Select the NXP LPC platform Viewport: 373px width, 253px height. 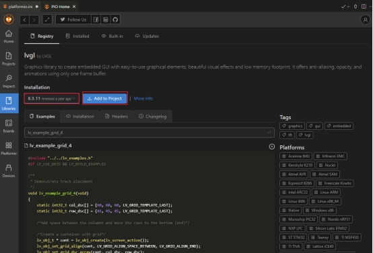pyautogui.click(x=292, y=228)
